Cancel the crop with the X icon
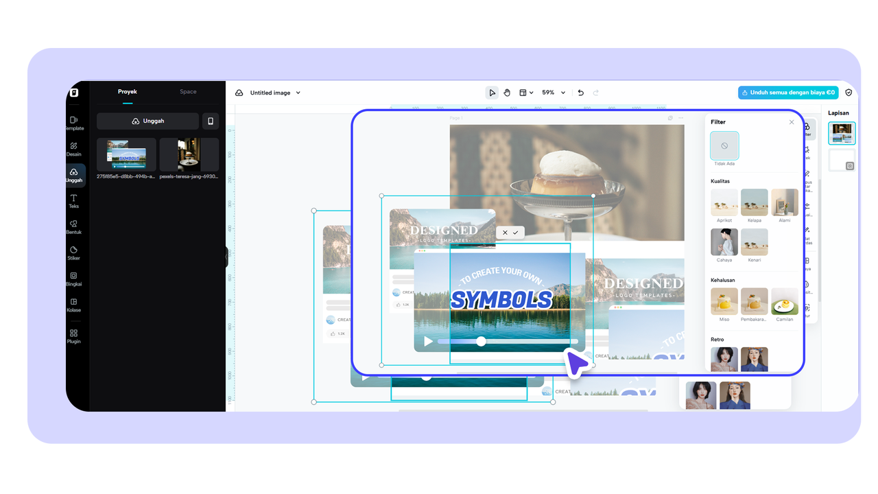 (505, 233)
